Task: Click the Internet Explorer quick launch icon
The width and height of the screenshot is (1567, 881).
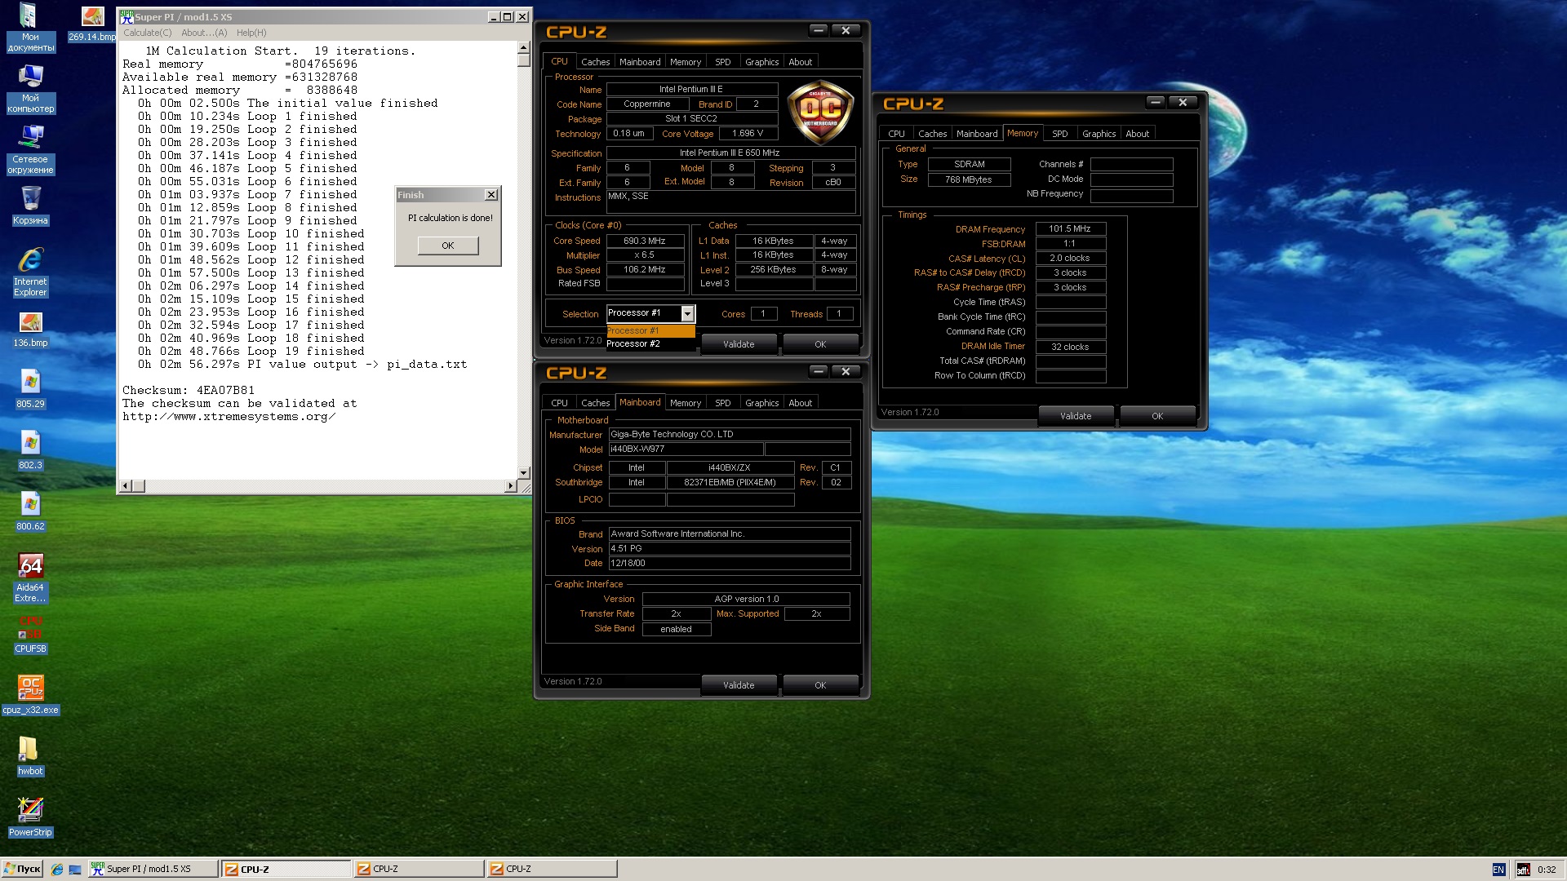Action: (57, 870)
